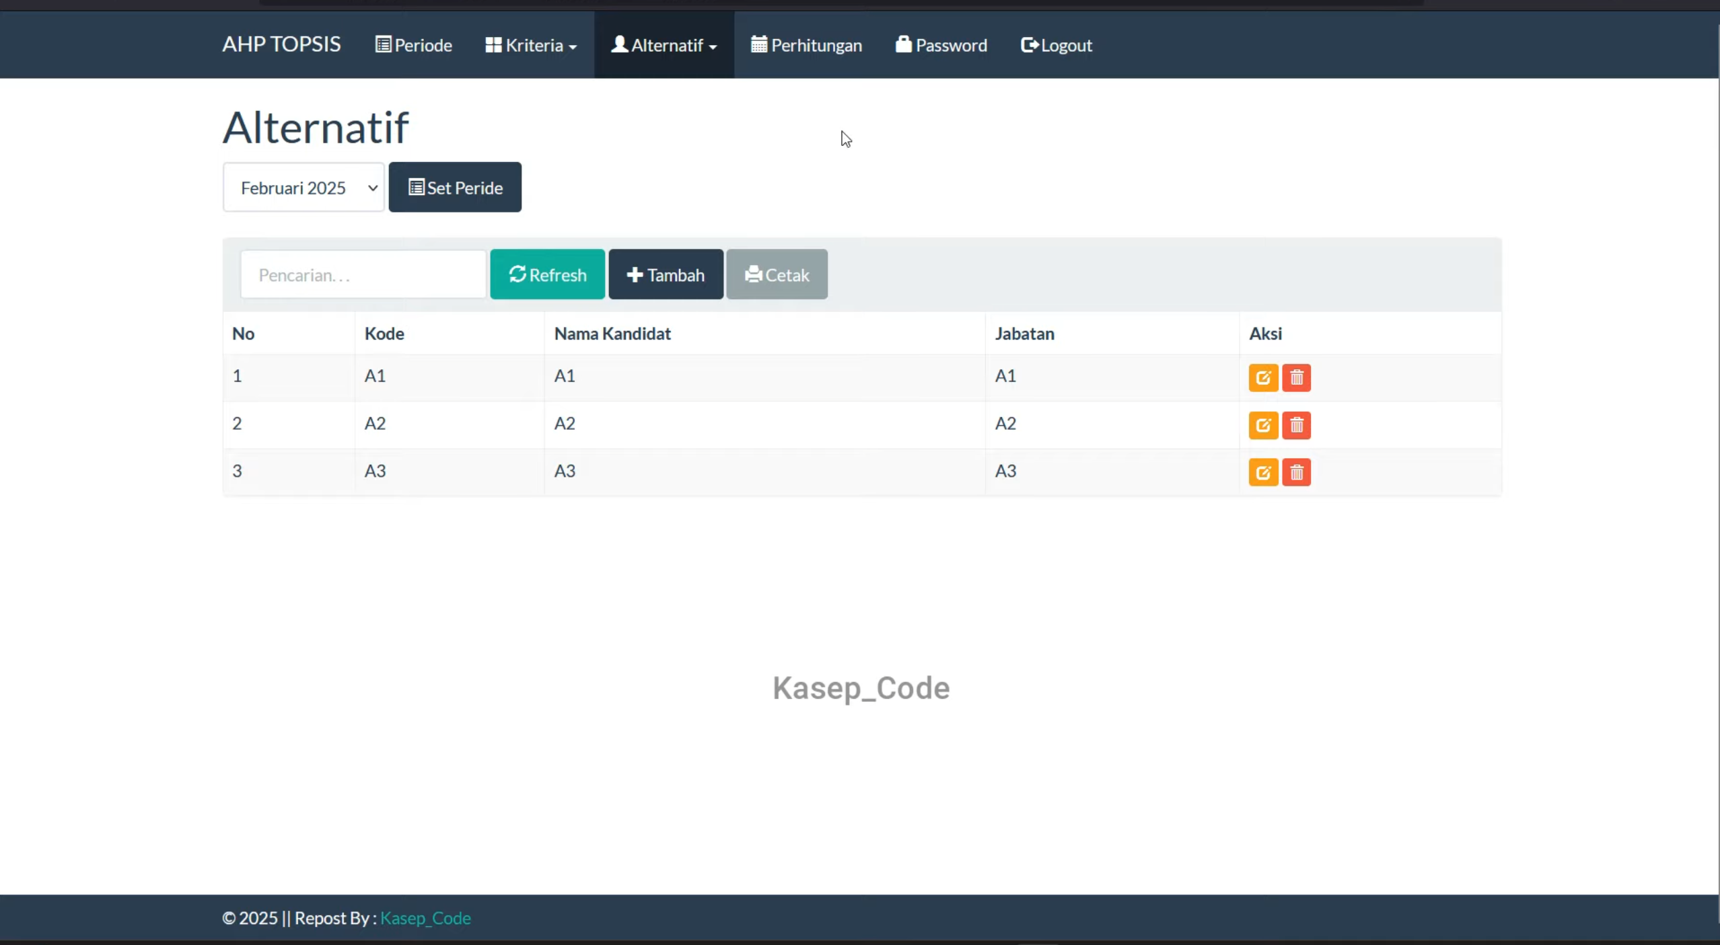Expand the Alternatif dropdown menu
Image resolution: width=1720 pixels, height=945 pixels.
click(x=664, y=45)
